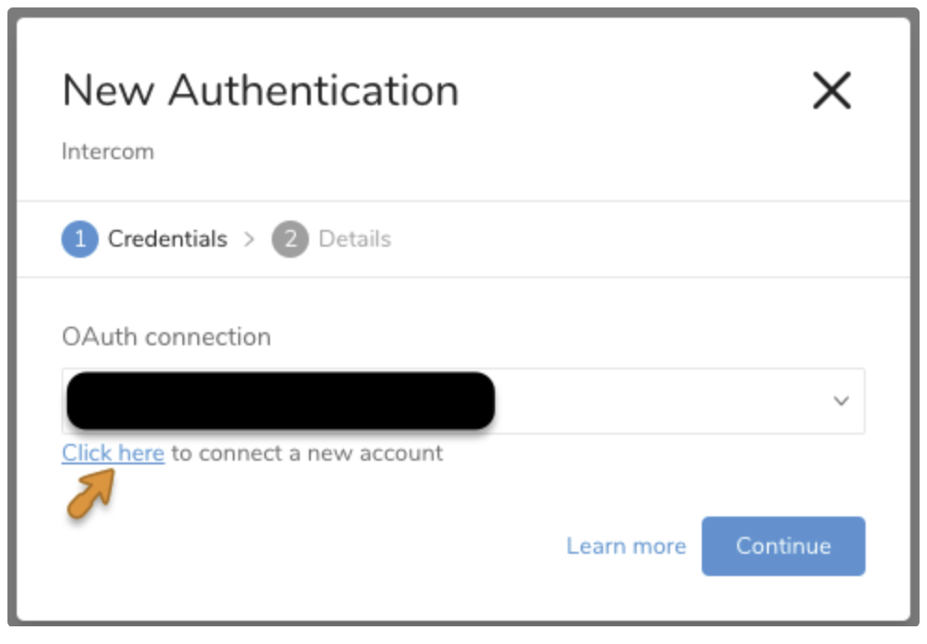Go to the Details step label
The height and width of the screenshot is (644, 927).
(x=355, y=239)
